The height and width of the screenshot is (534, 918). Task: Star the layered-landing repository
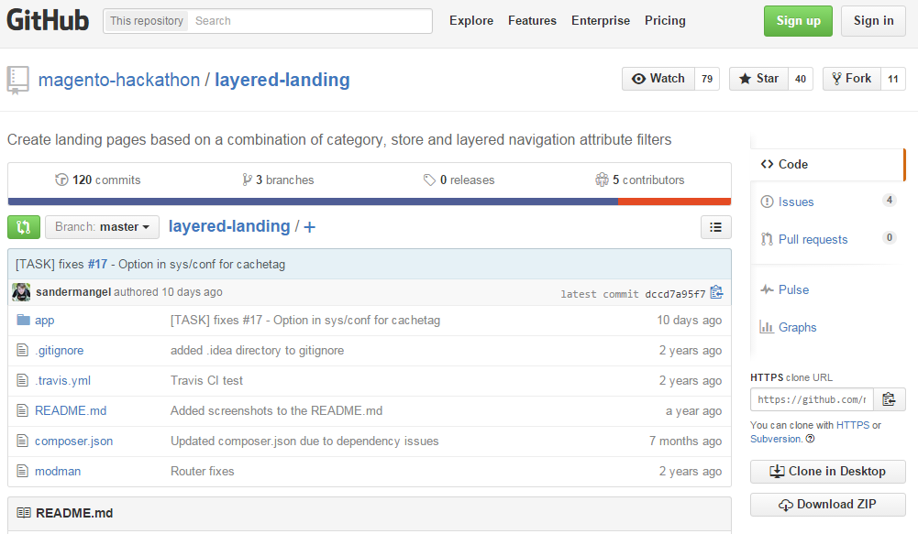coord(758,79)
